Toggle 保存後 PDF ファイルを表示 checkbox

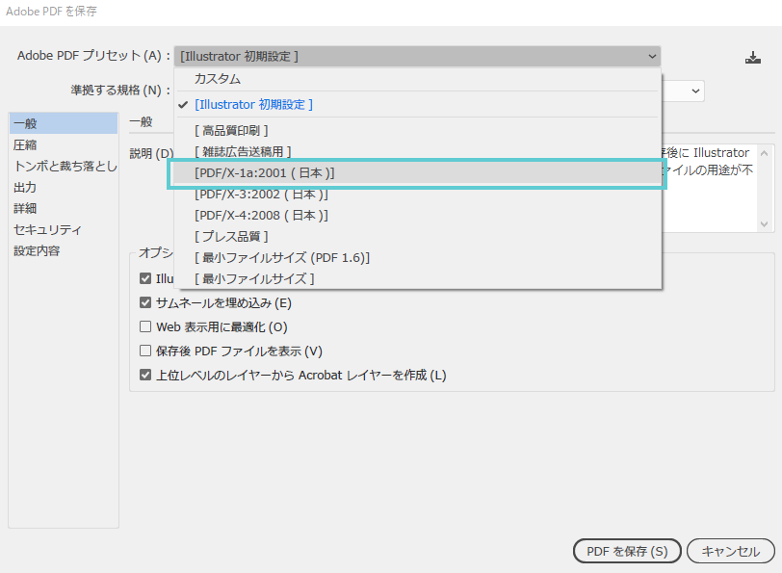coord(145,352)
